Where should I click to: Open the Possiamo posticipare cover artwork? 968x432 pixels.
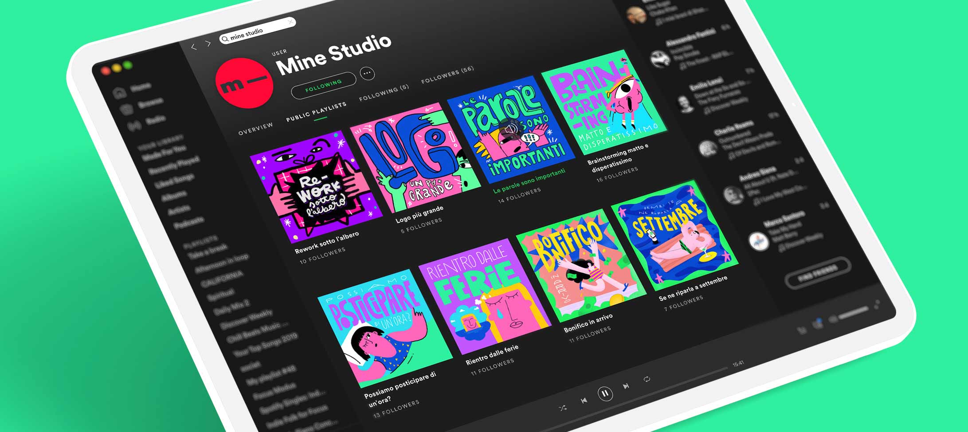(x=385, y=328)
